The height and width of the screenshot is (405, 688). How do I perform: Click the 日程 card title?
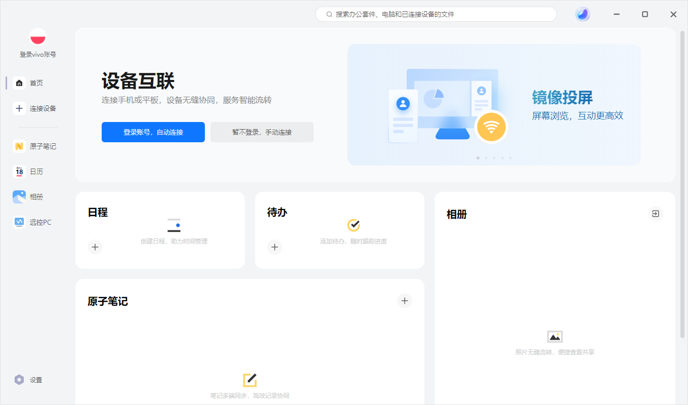tap(98, 213)
